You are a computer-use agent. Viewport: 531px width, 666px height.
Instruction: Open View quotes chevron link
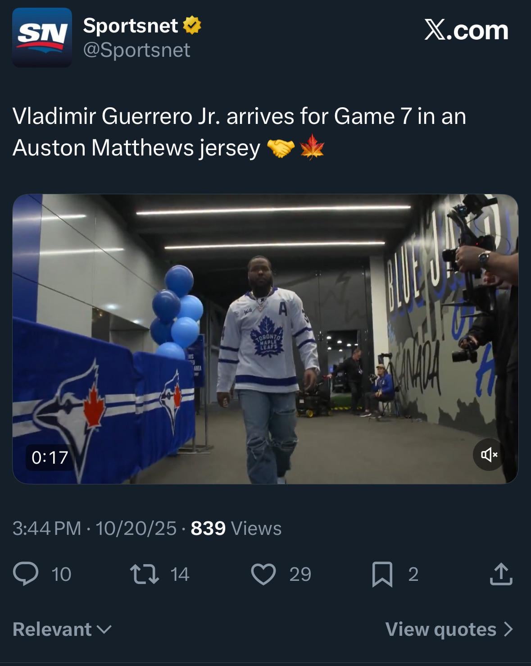[x=449, y=629]
